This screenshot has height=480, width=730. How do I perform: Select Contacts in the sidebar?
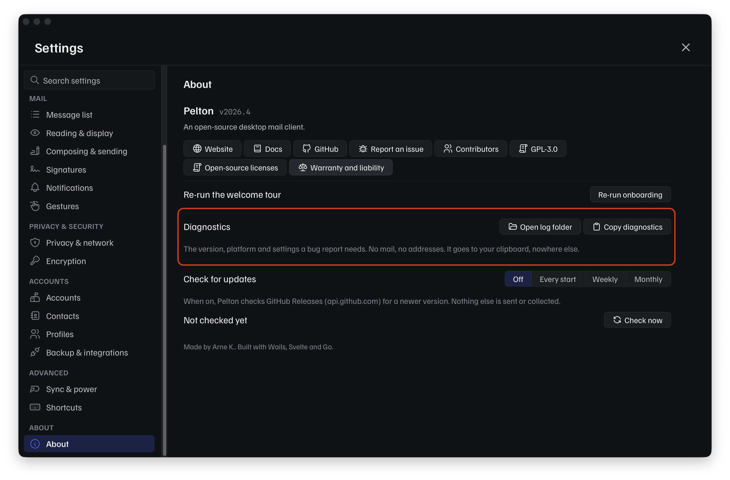(89, 316)
